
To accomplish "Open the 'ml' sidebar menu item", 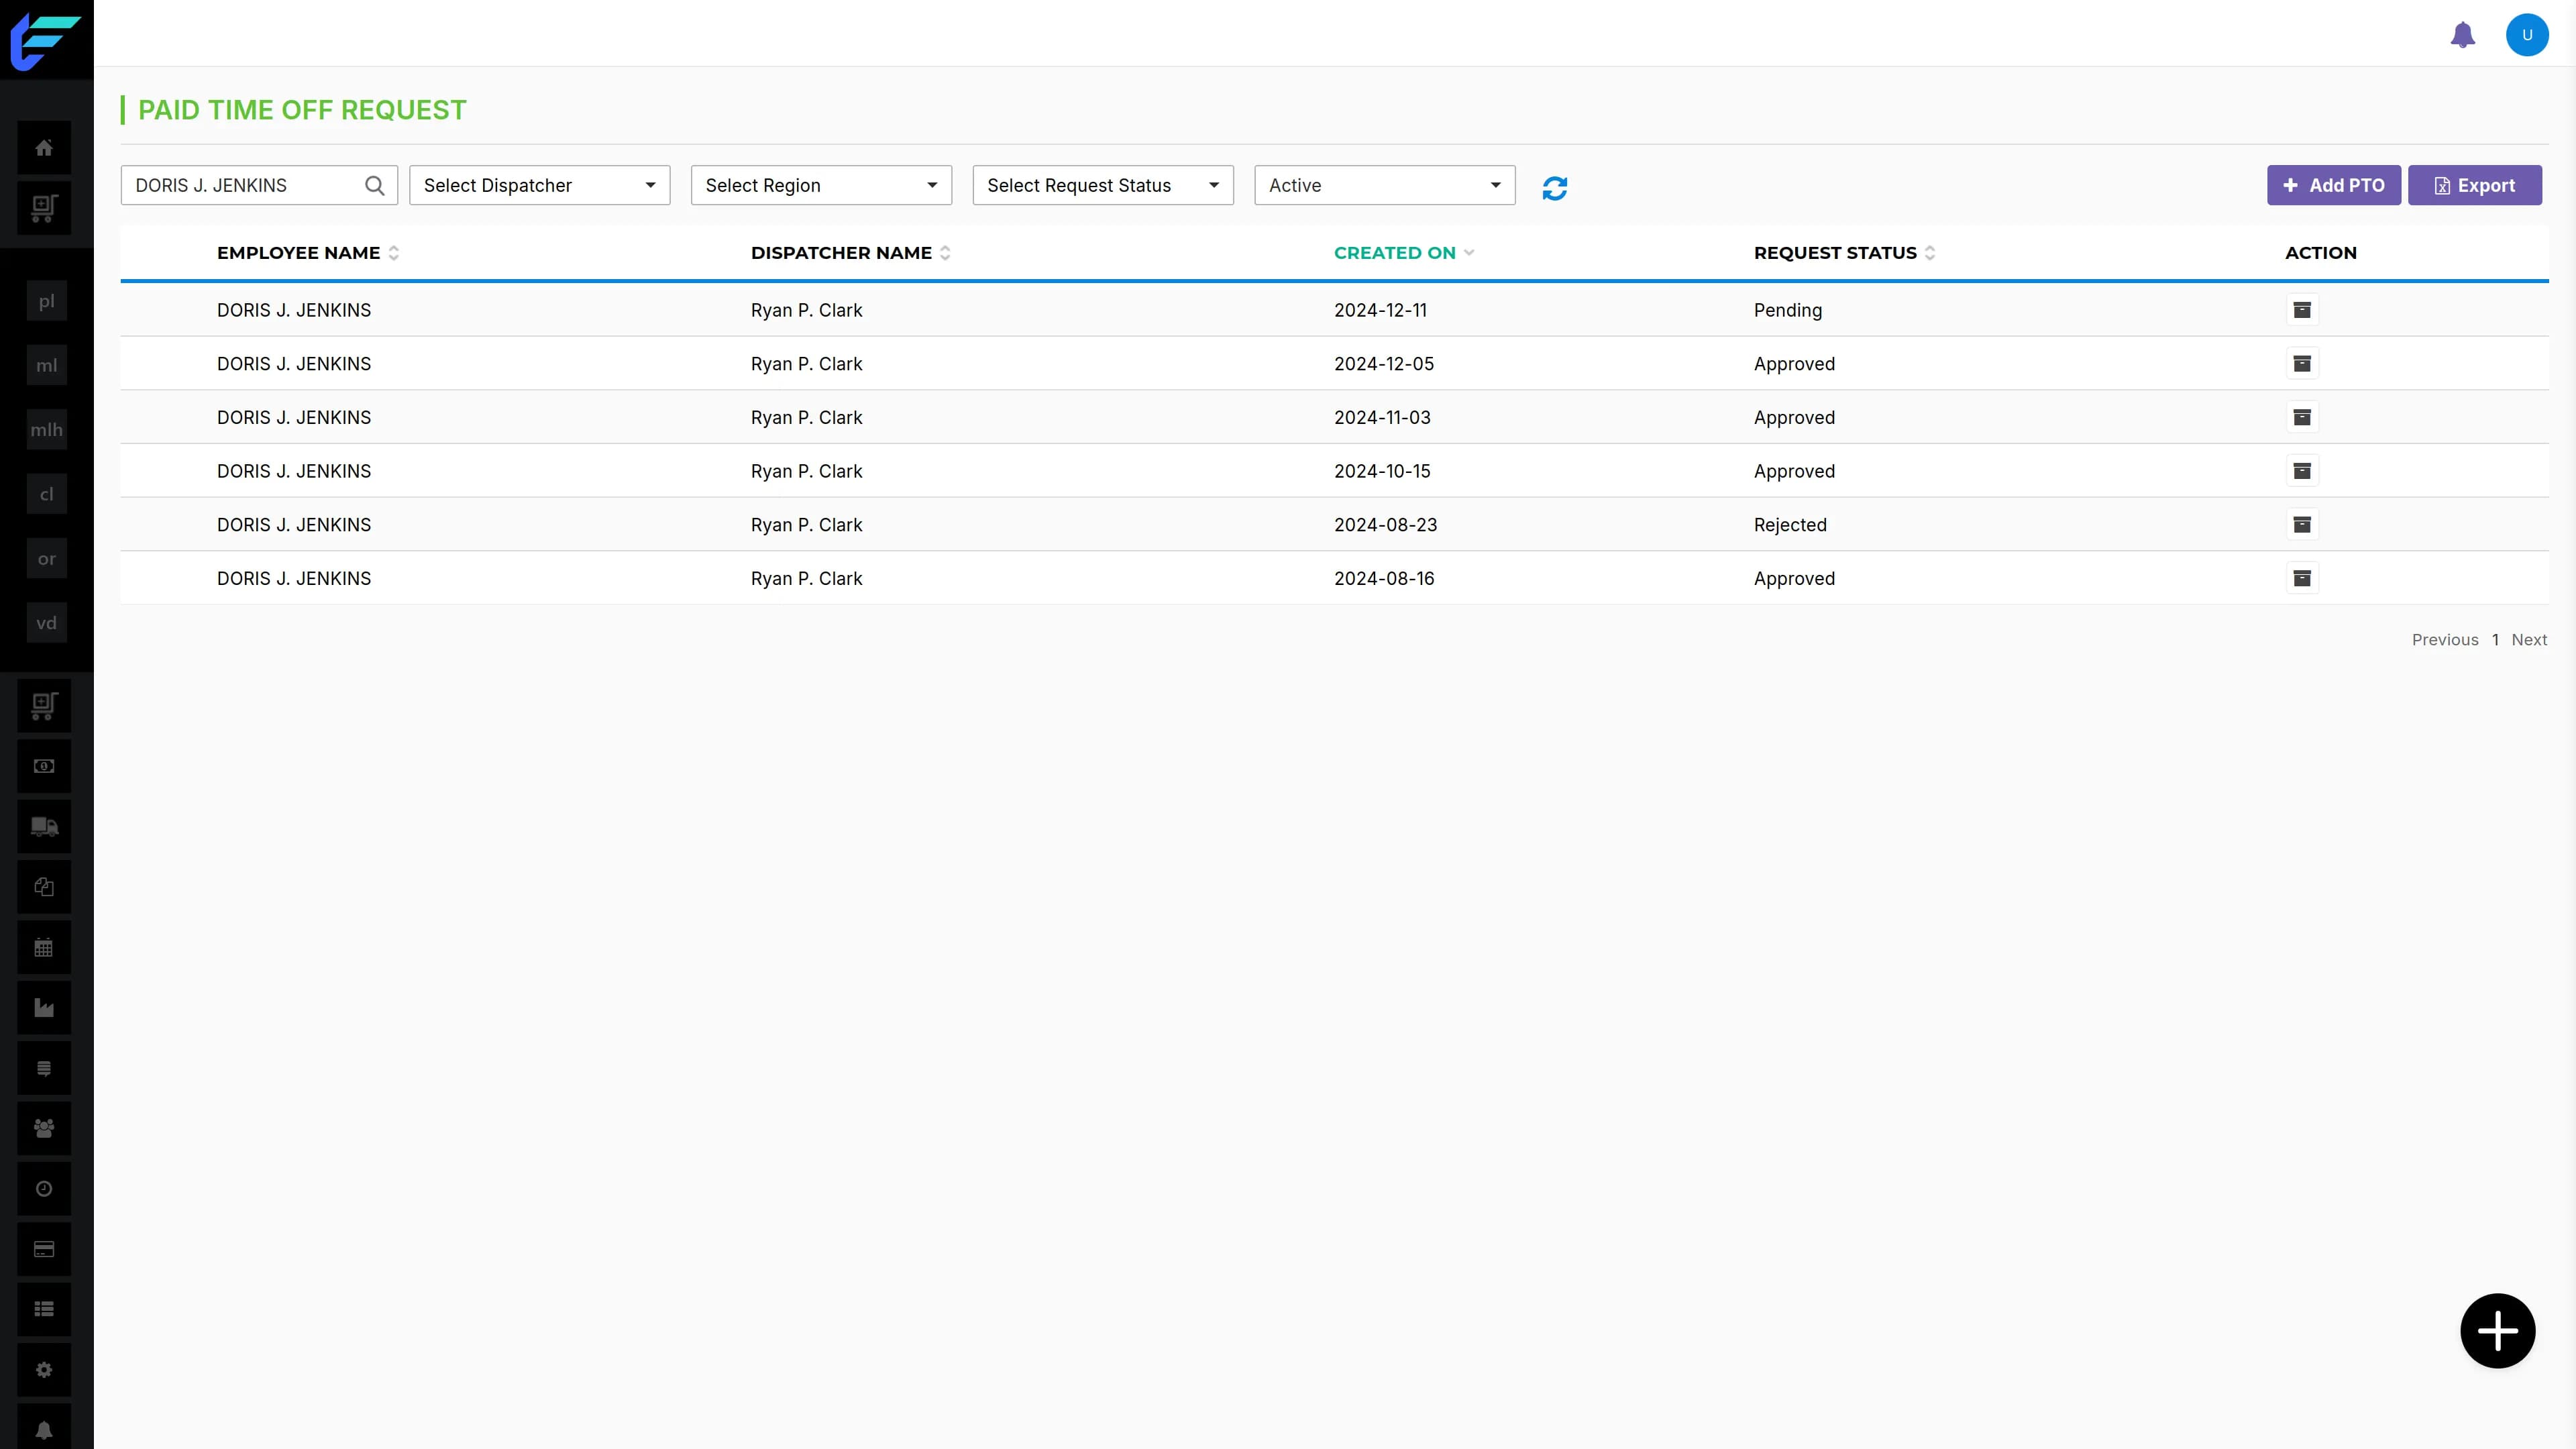I will [x=46, y=365].
